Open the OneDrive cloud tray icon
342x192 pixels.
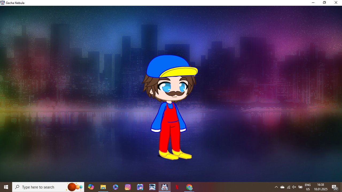pos(282,187)
